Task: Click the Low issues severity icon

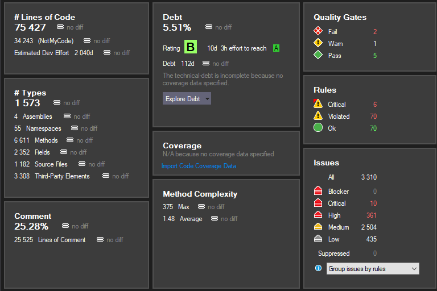Action: 318,239
